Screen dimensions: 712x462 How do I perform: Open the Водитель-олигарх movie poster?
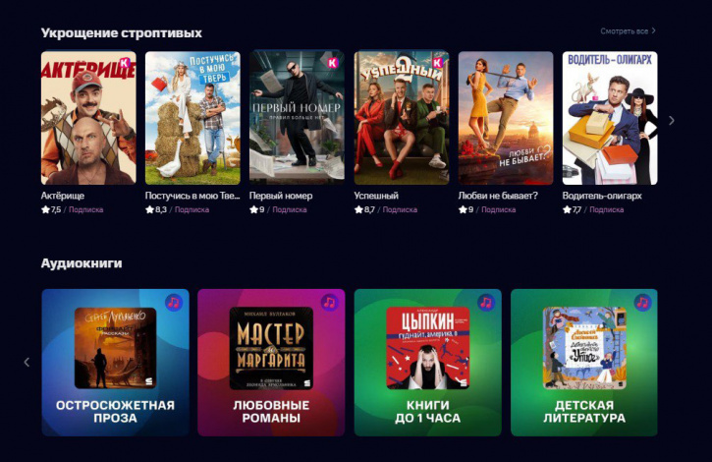click(x=610, y=118)
